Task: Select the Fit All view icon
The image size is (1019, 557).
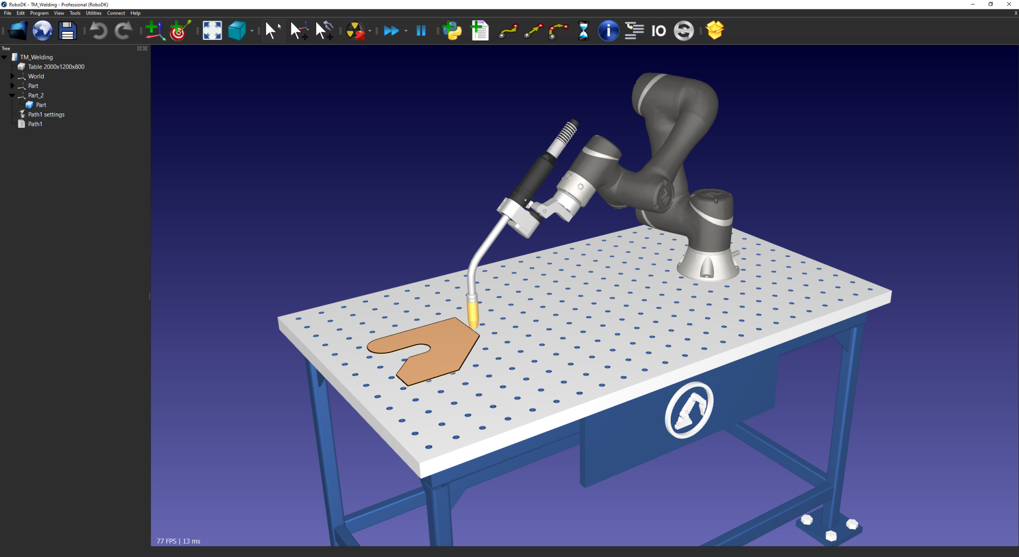Action: click(x=212, y=31)
